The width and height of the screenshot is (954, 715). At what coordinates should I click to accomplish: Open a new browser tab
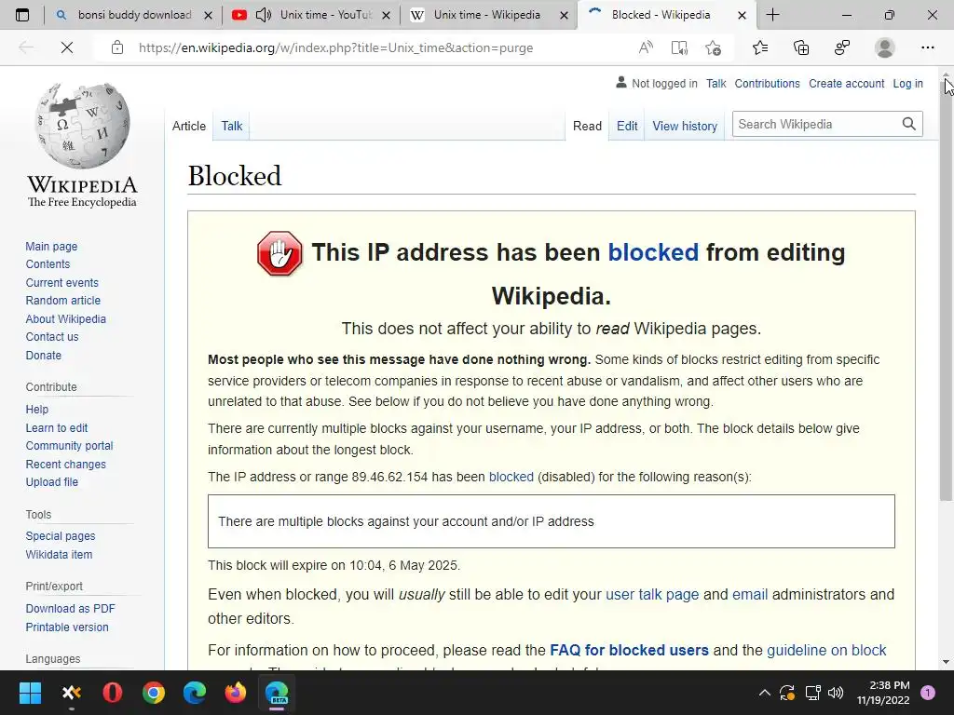[772, 15]
